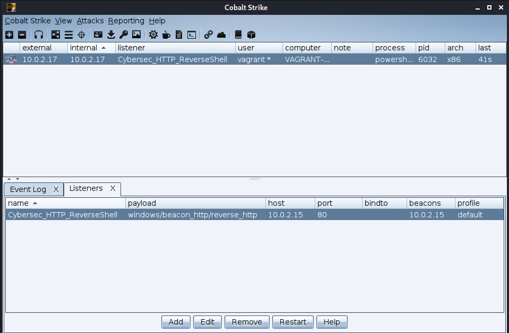View screenshots via the picture icon

pyautogui.click(x=136, y=34)
